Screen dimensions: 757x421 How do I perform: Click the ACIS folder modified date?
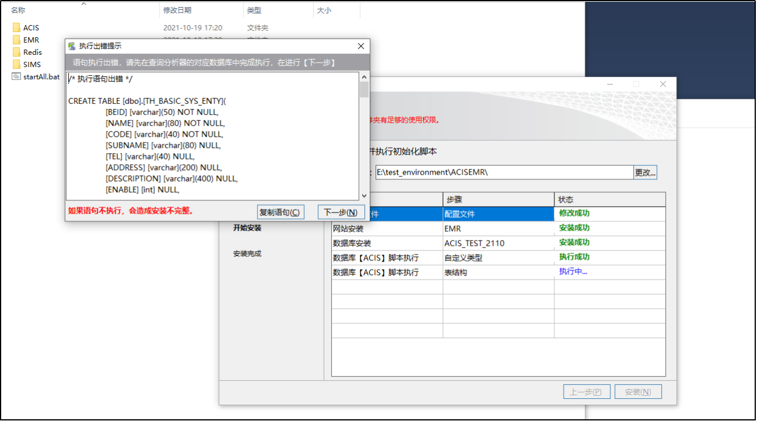tap(193, 27)
